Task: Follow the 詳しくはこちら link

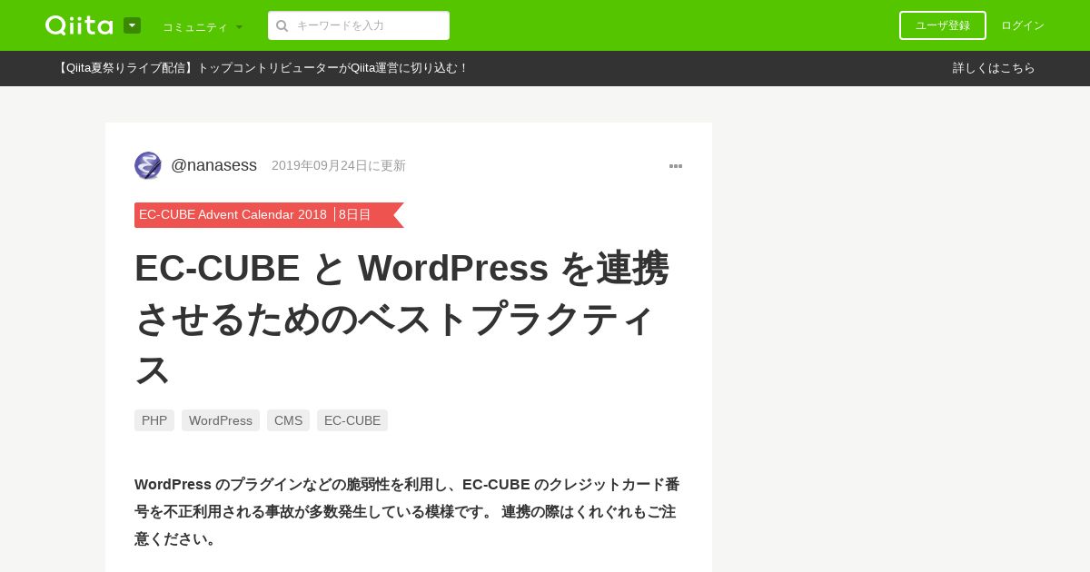Action: click(x=994, y=68)
